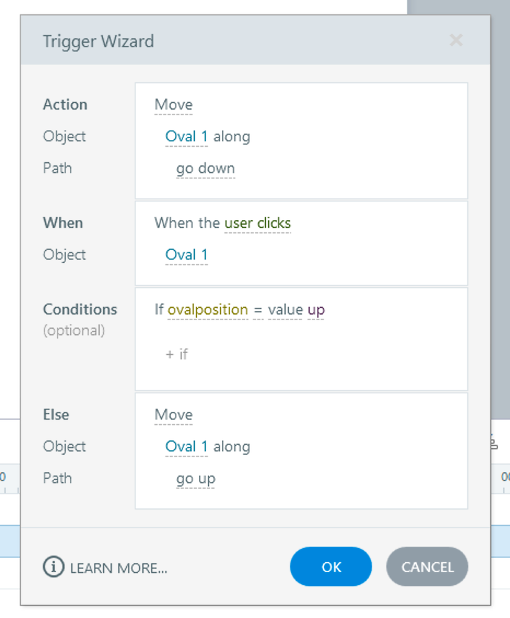Screen dimensions: 510x618
Task: Add another condition with '+ if'
Action: point(177,354)
